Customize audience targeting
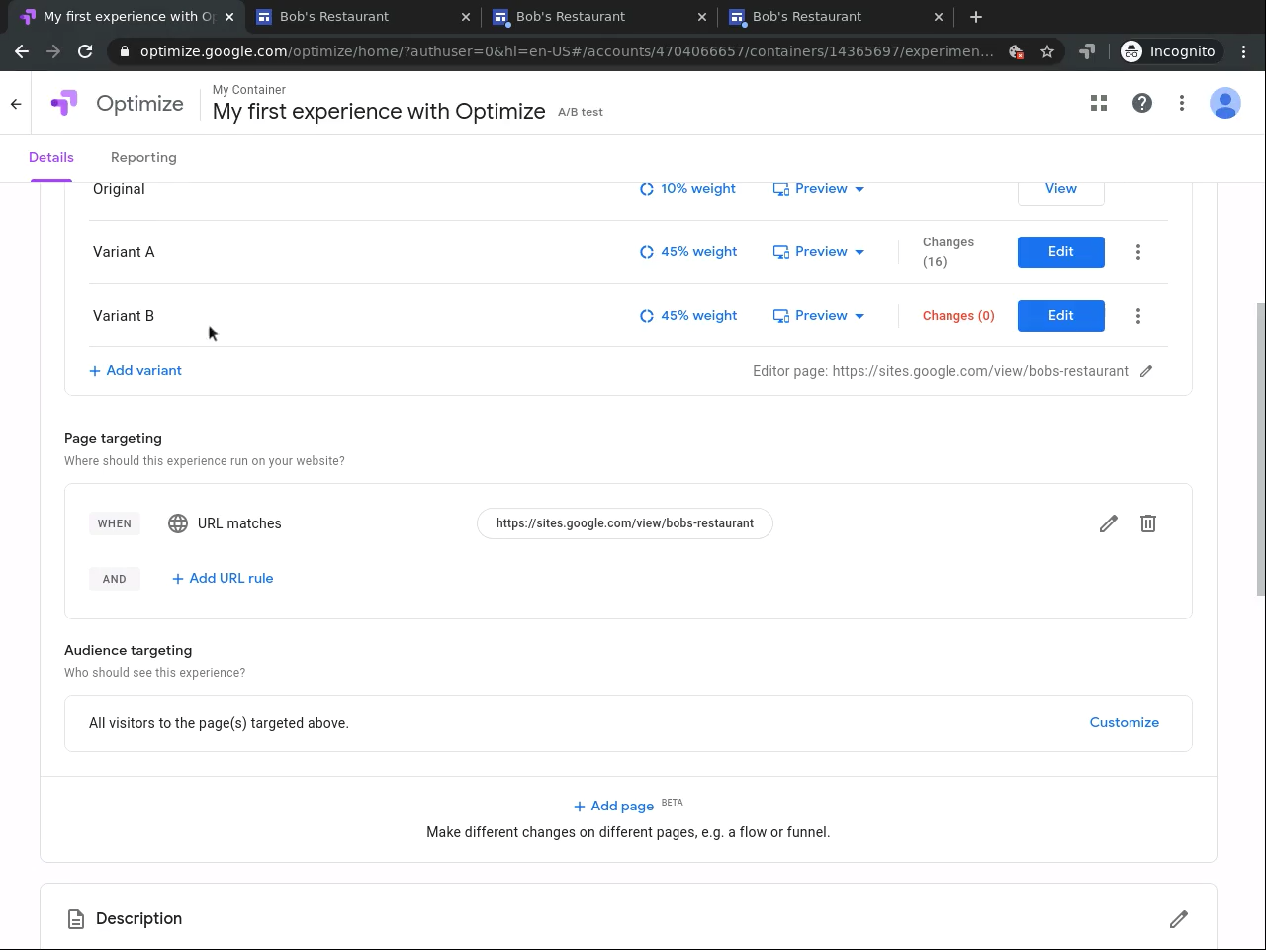This screenshot has height=950, width=1266. pos(1125,723)
